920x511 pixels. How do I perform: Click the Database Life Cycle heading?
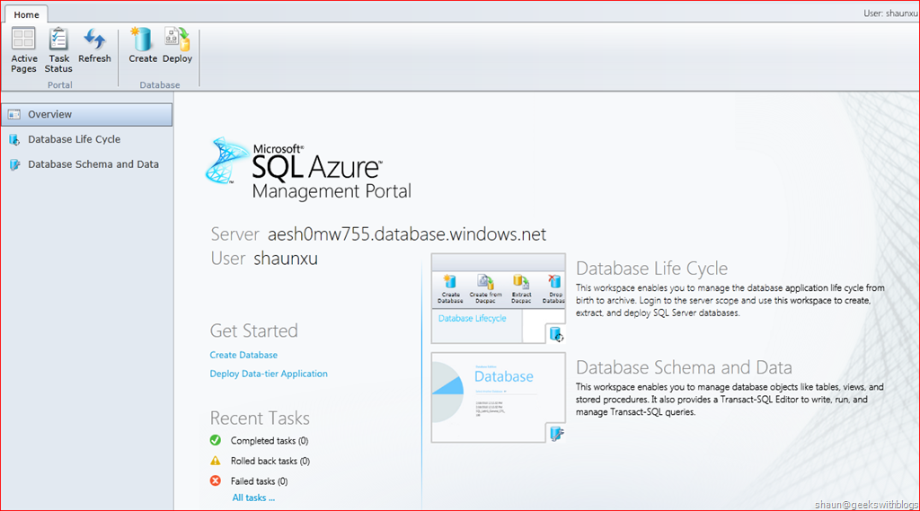click(x=651, y=269)
